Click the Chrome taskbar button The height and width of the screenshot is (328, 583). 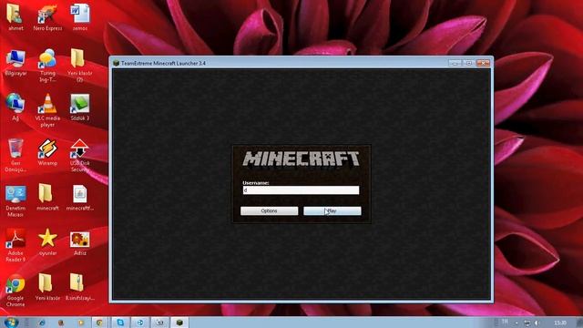(99, 323)
